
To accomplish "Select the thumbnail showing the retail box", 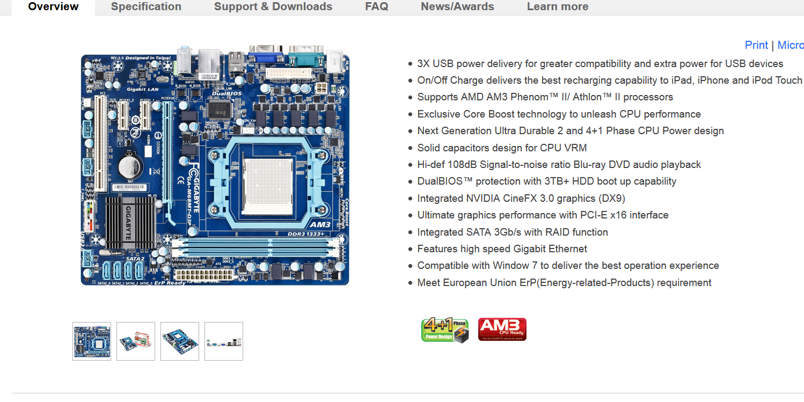I will pyautogui.click(x=136, y=341).
